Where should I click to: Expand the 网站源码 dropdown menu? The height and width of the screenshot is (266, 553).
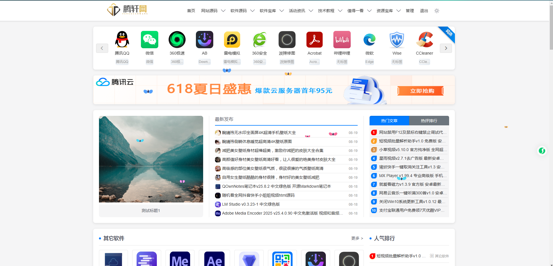point(213,11)
